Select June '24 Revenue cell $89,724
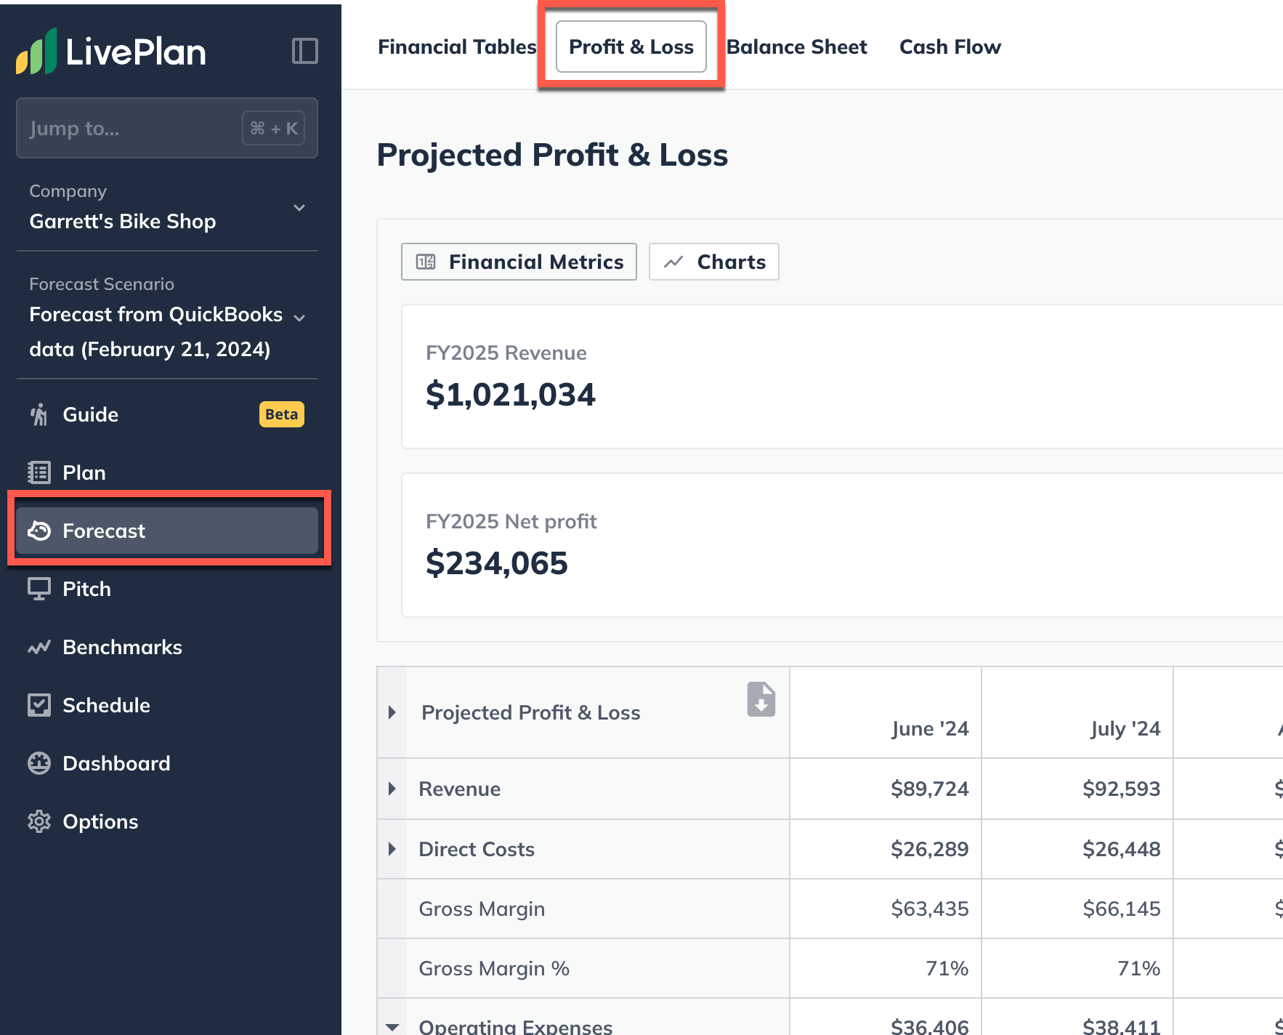The width and height of the screenshot is (1283, 1035). point(886,789)
